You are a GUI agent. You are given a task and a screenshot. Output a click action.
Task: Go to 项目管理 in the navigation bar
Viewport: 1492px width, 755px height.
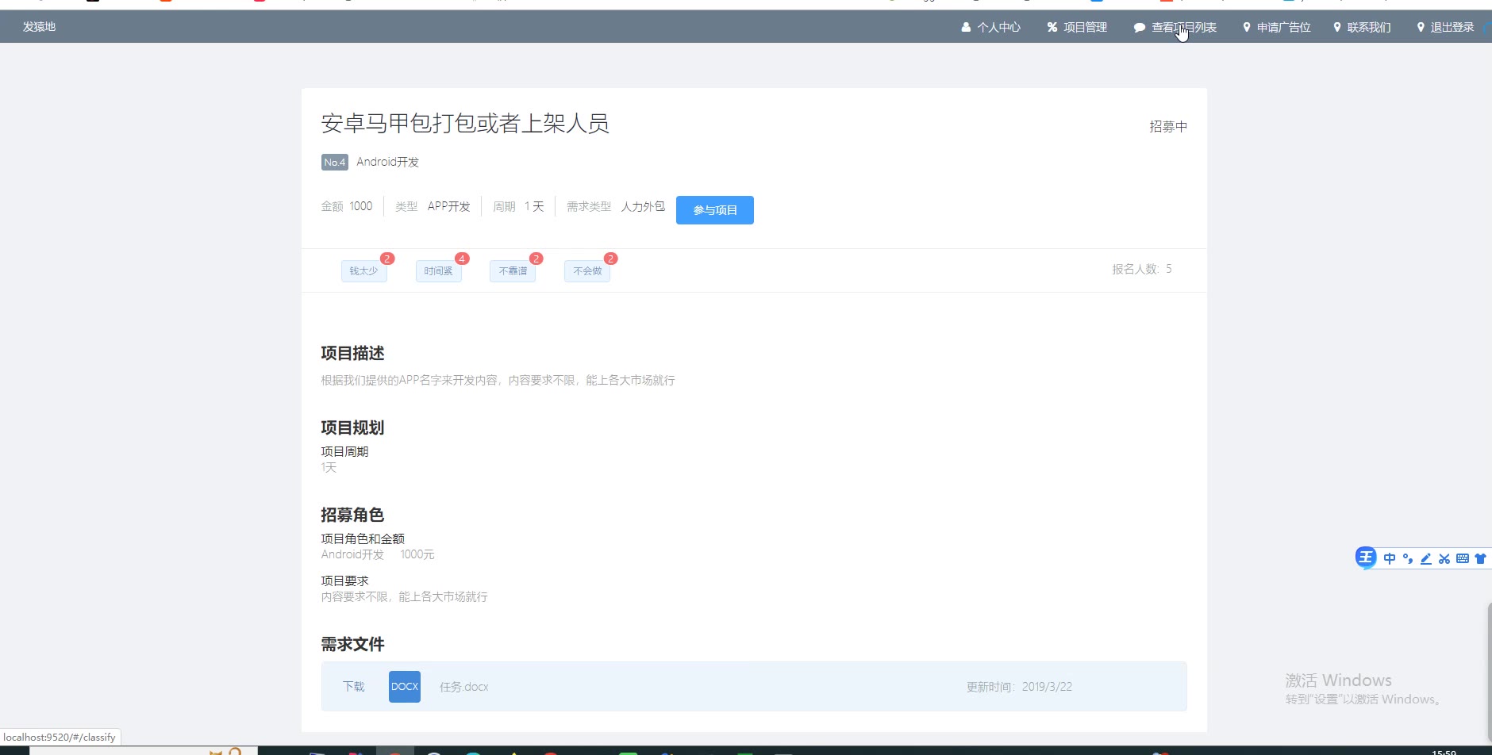[1077, 27]
